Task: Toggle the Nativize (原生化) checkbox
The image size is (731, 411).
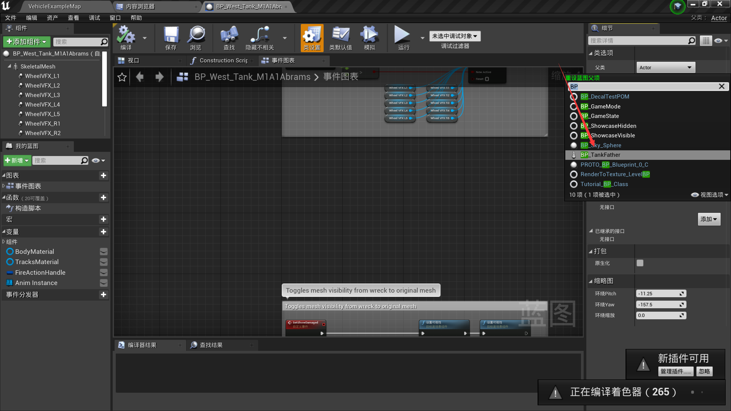Action: (x=640, y=263)
